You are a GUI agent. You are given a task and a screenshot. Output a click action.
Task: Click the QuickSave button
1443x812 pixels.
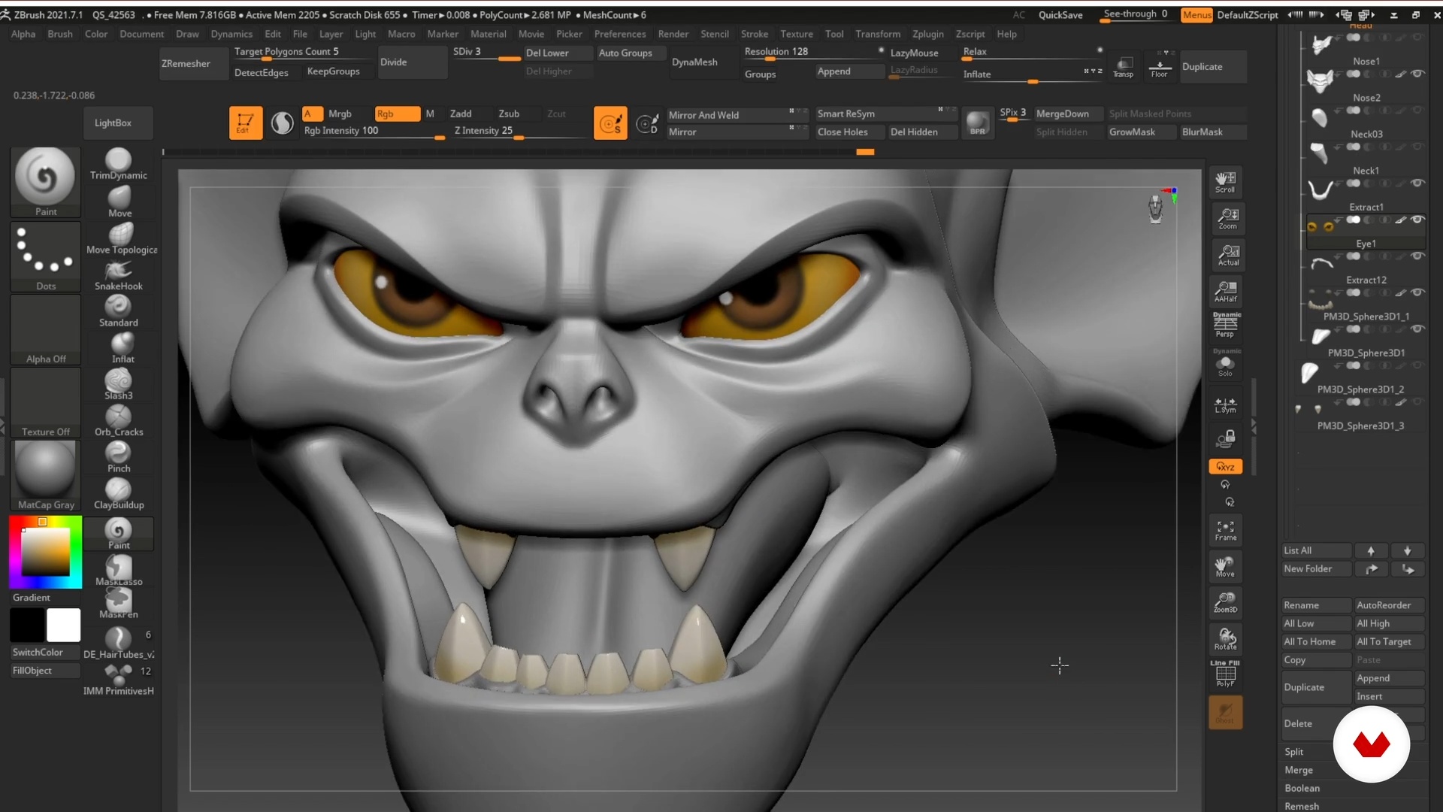(x=1060, y=15)
